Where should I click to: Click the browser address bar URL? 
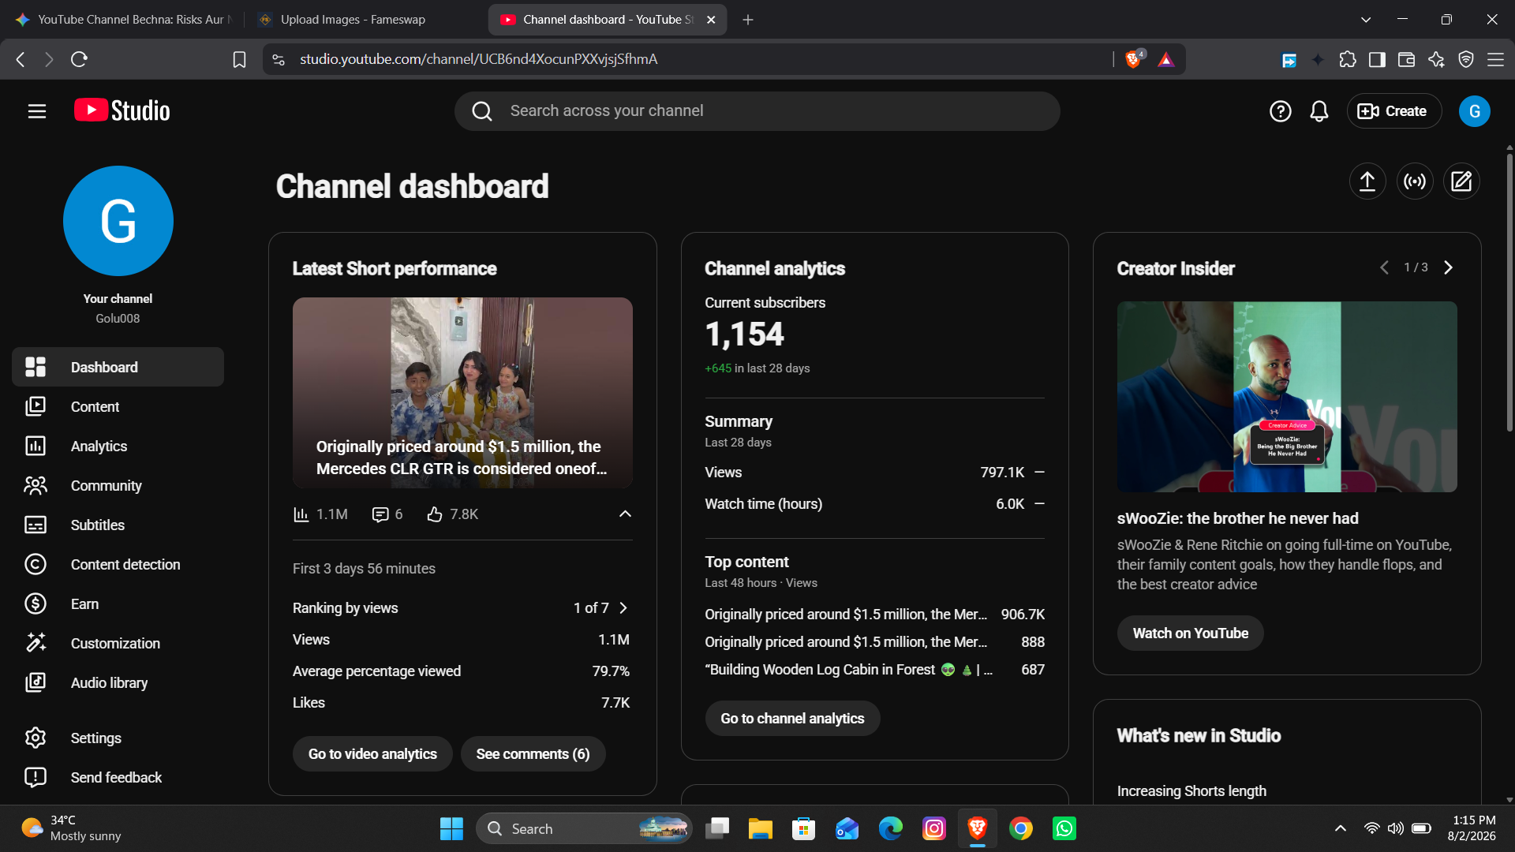coord(478,59)
